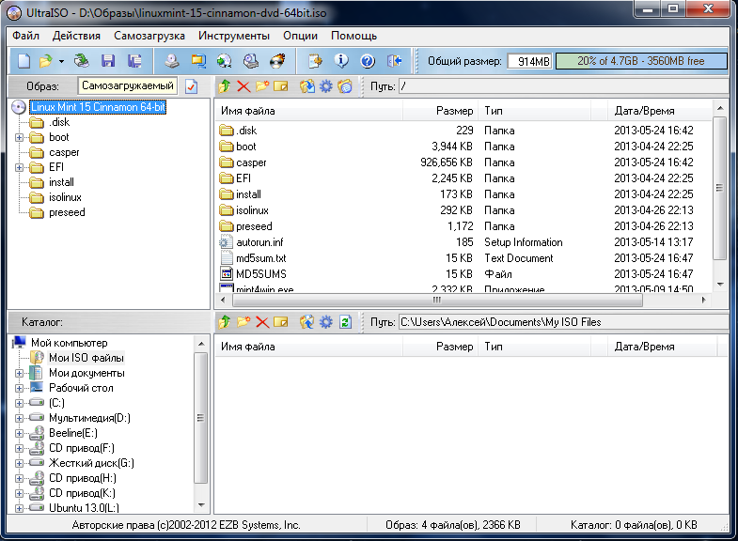This screenshot has height=541, width=738.
Task: Click the Burn CD/DVD image flame icon
Action: 277,61
